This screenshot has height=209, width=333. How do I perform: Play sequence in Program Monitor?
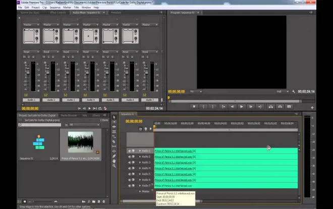tap(242, 107)
